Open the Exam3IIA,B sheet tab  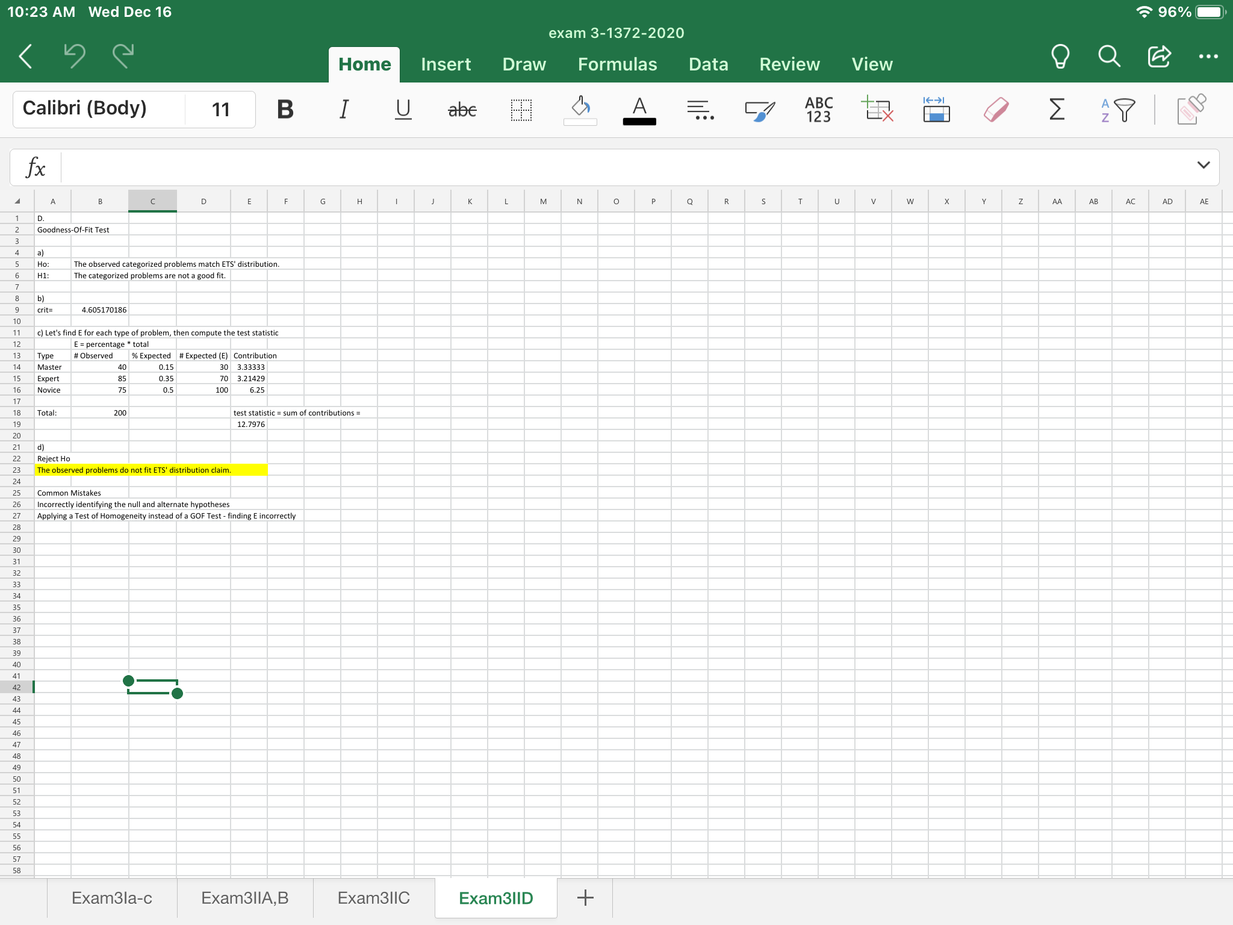point(245,898)
